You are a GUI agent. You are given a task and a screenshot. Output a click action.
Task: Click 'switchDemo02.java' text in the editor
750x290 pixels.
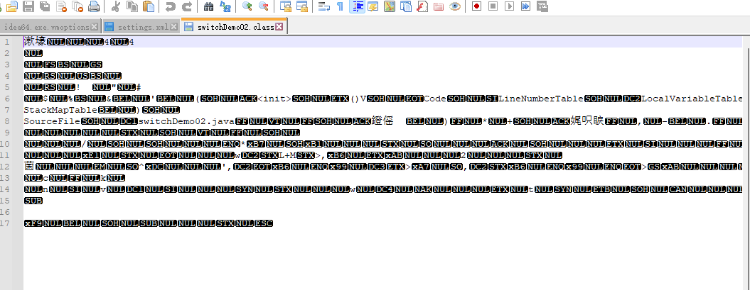186,122
